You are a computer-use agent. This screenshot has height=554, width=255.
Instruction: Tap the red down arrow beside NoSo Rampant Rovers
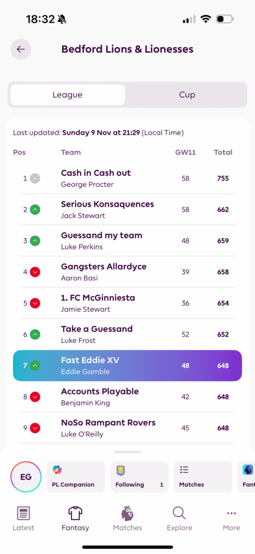tap(35, 428)
